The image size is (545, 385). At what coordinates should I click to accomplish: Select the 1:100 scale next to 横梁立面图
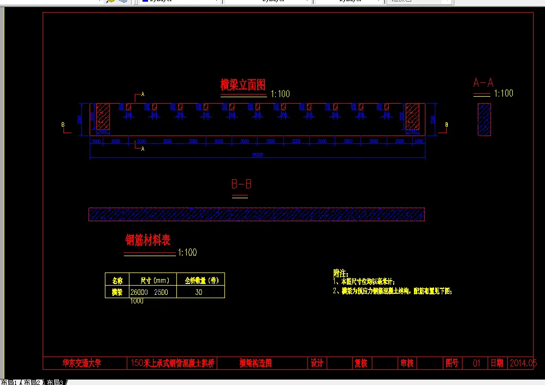pyautogui.click(x=280, y=94)
